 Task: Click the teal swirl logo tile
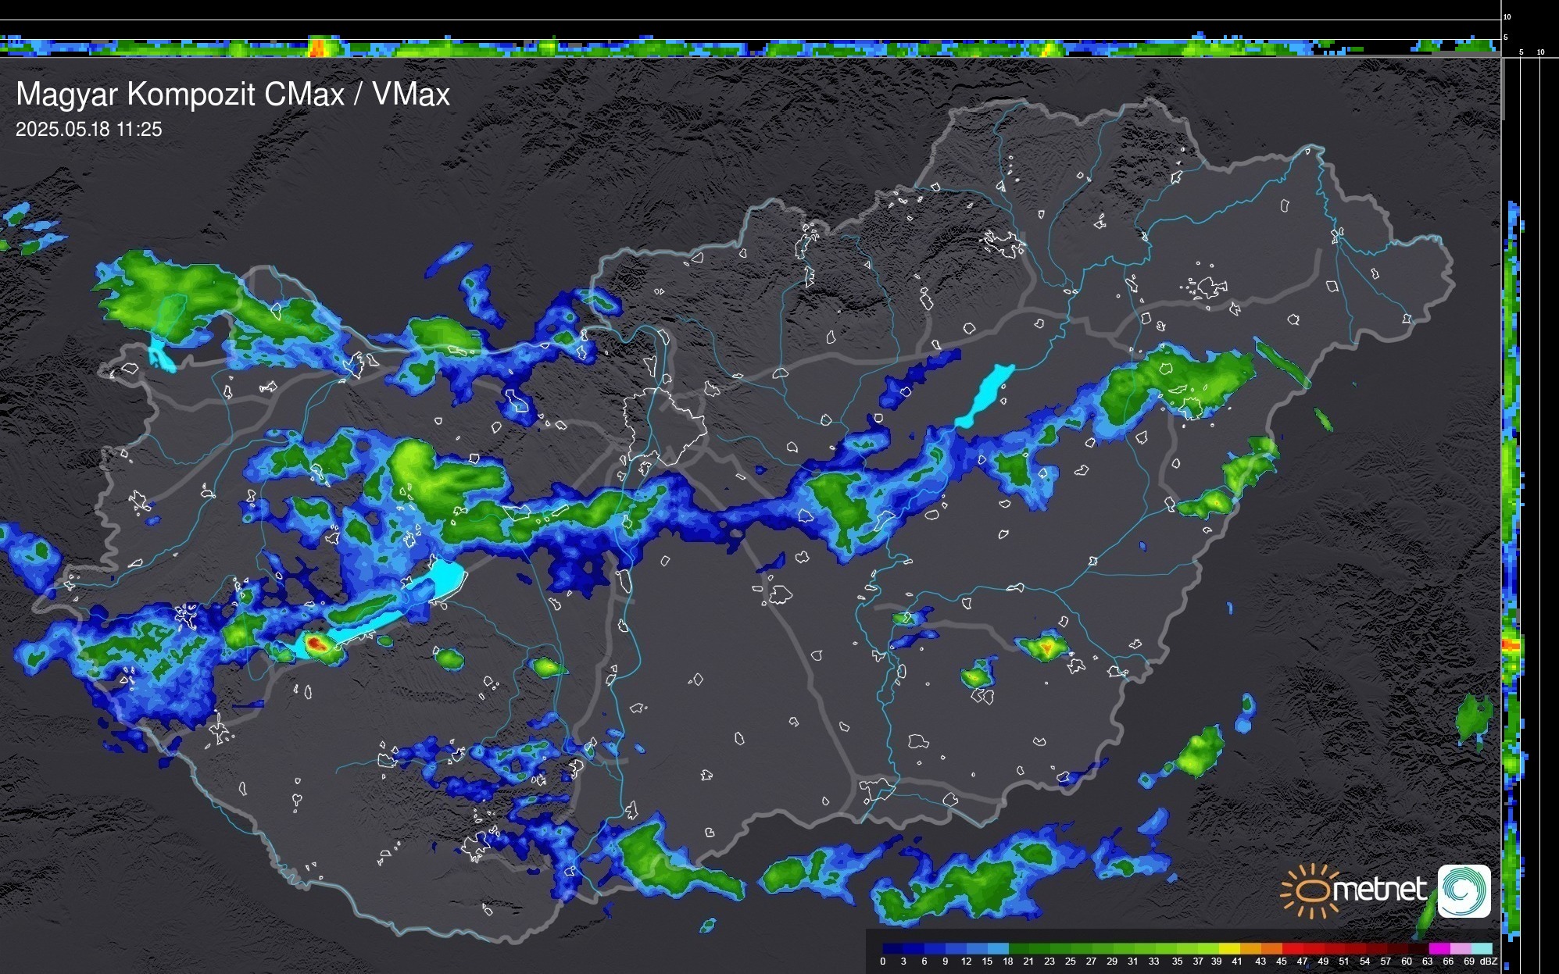[1464, 890]
